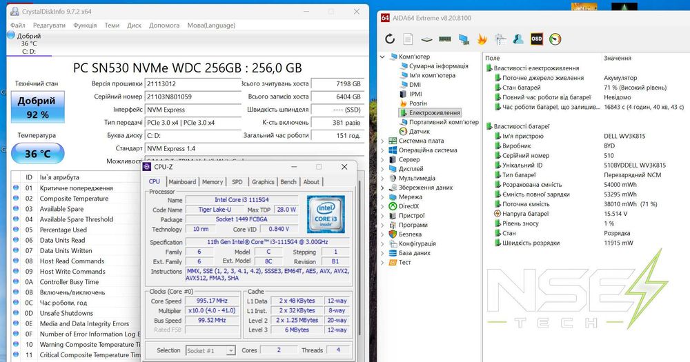Click AIDA64 memory benchmark RAM icon
Viewport: 690px width, 362px height.
tap(445, 39)
